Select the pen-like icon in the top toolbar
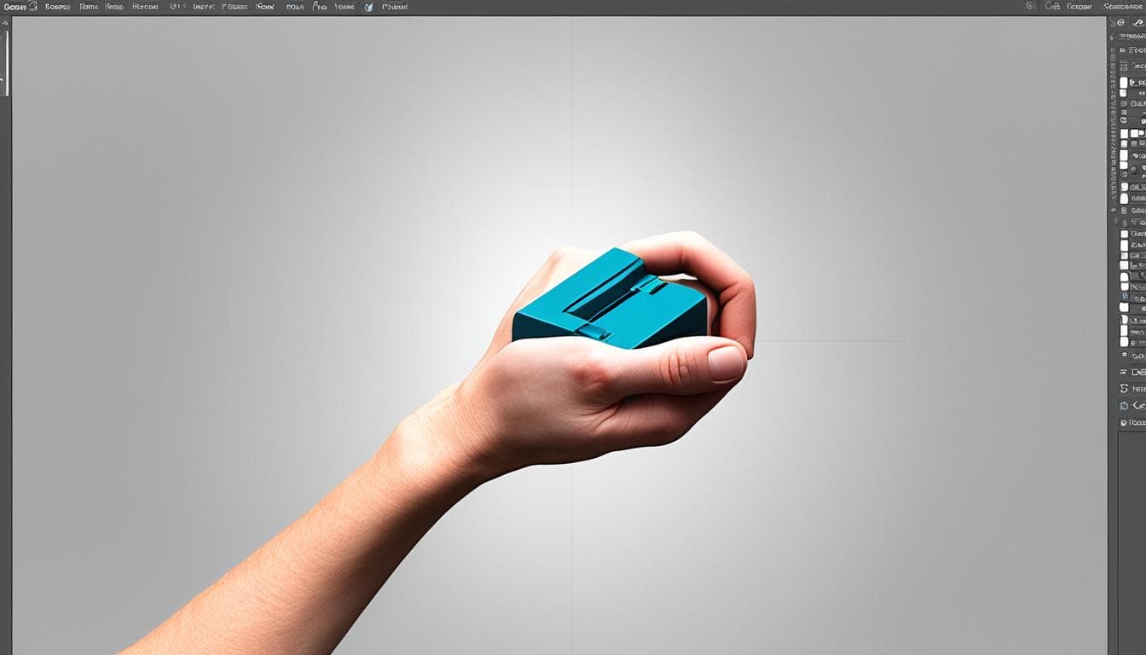Viewport: 1146px width, 655px height. [315, 6]
